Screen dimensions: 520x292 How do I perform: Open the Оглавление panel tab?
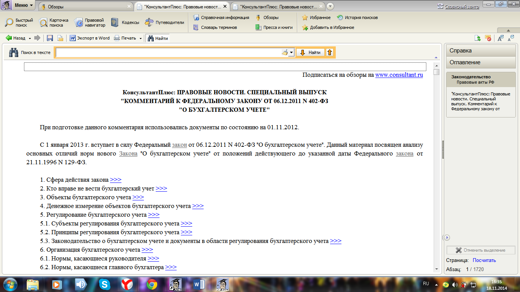tap(481, 62)
